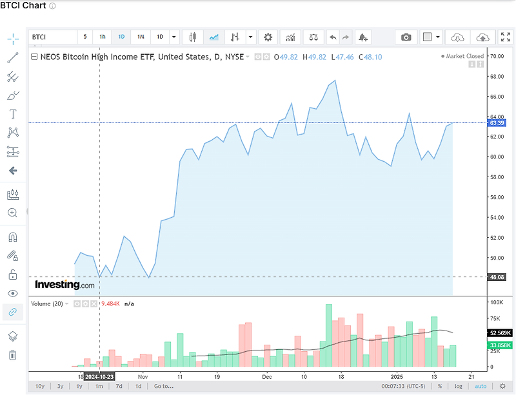Open chart settings via the gear icon
This screenshot has height=395, width=516.
click(x=267, y=37)
